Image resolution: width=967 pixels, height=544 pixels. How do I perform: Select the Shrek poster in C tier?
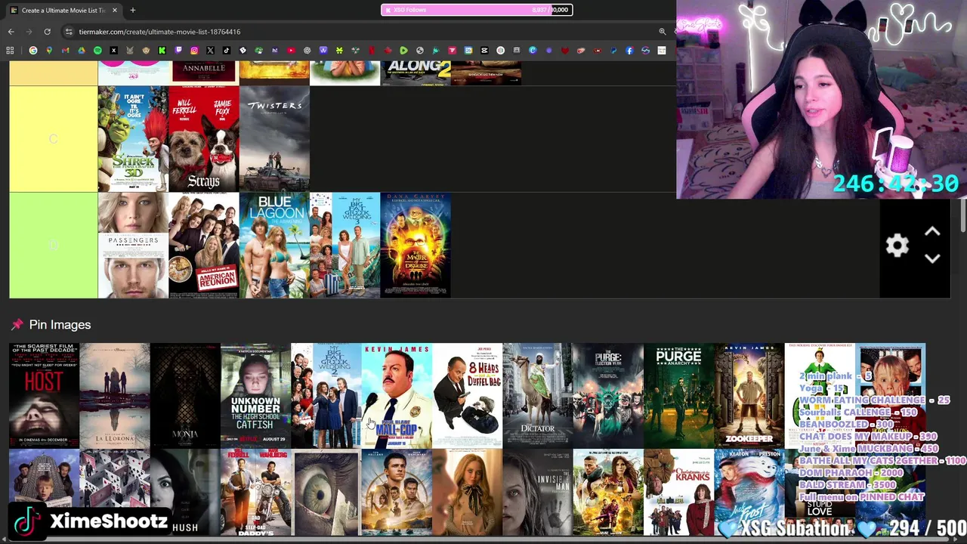(133, 139)
